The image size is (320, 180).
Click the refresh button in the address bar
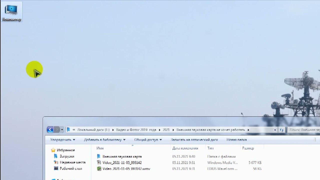[x=282, y=130]
